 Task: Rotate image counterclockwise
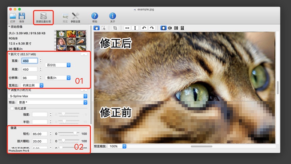coord(144,28)
